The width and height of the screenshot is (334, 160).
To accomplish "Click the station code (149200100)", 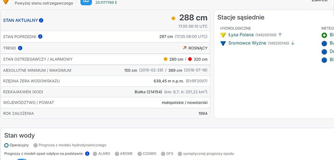I will coord(266,35).
